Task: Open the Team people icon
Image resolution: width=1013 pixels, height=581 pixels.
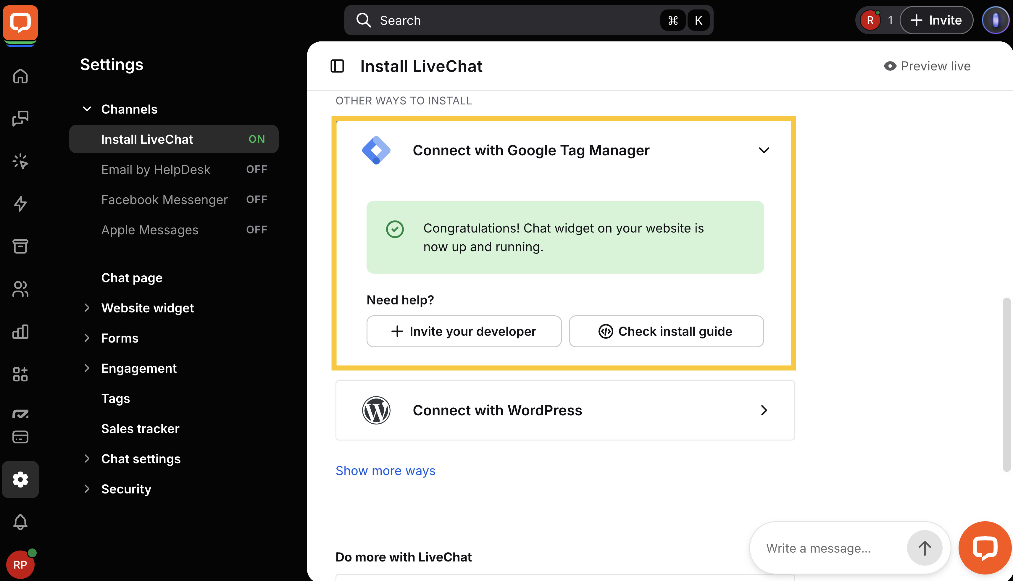Action: (x=20, y=289)
